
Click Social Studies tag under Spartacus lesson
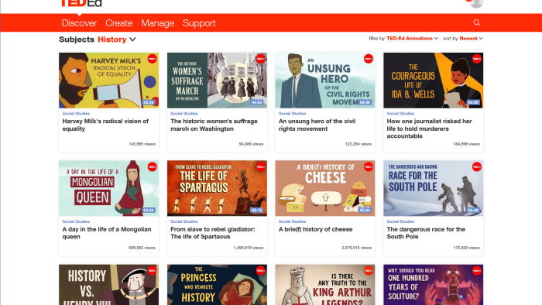(184, 221)
